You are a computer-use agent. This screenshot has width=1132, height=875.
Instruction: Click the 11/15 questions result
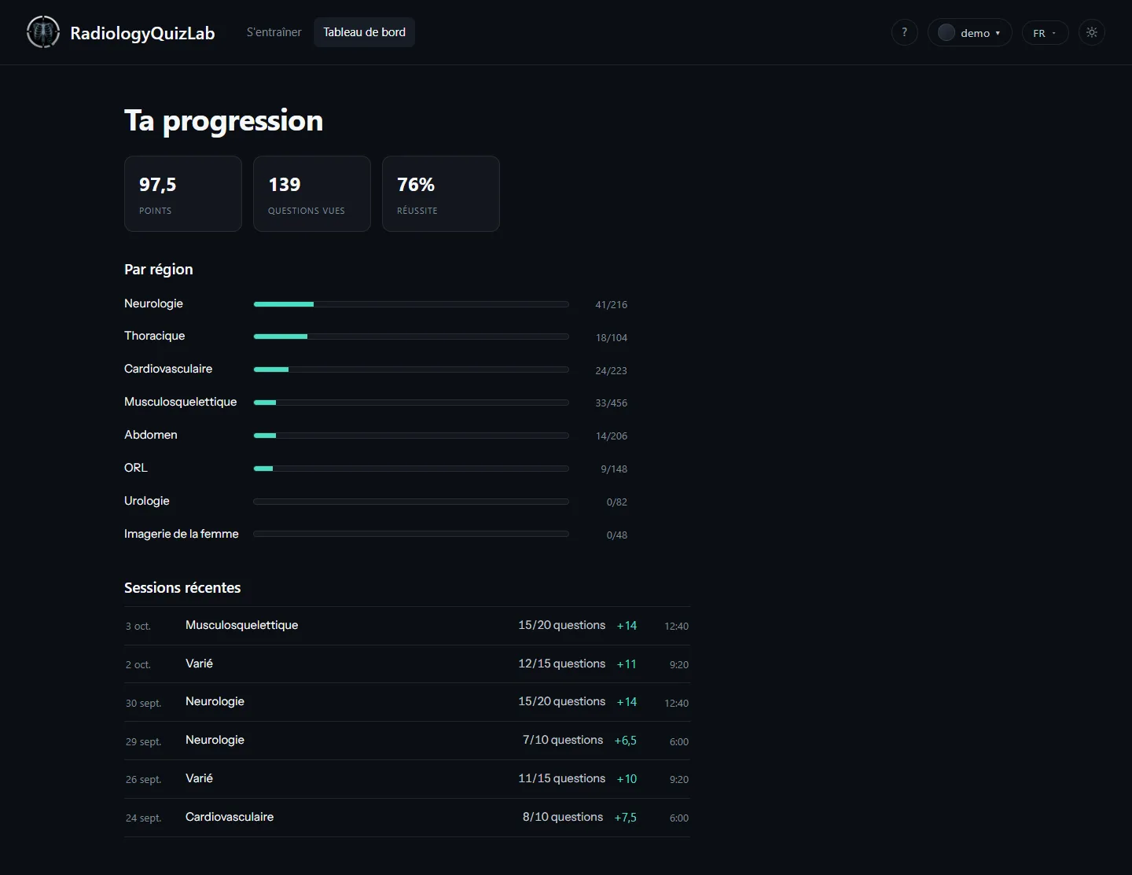point(562,778)
